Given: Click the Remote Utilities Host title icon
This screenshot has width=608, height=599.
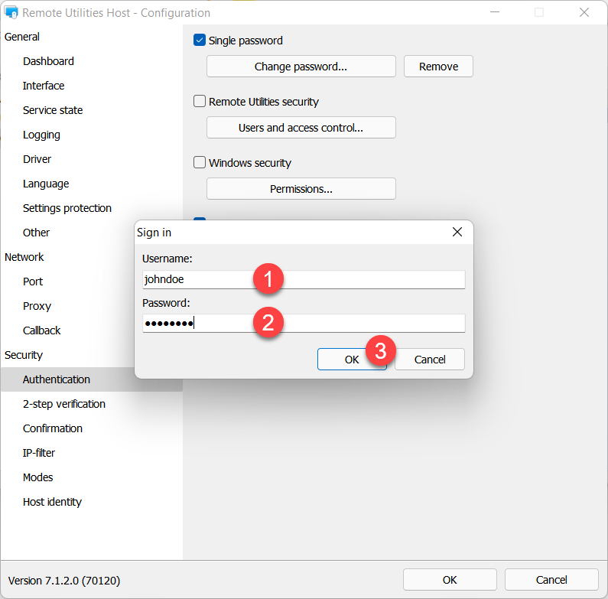Looking at the screenshot, I should click(11, 13).
